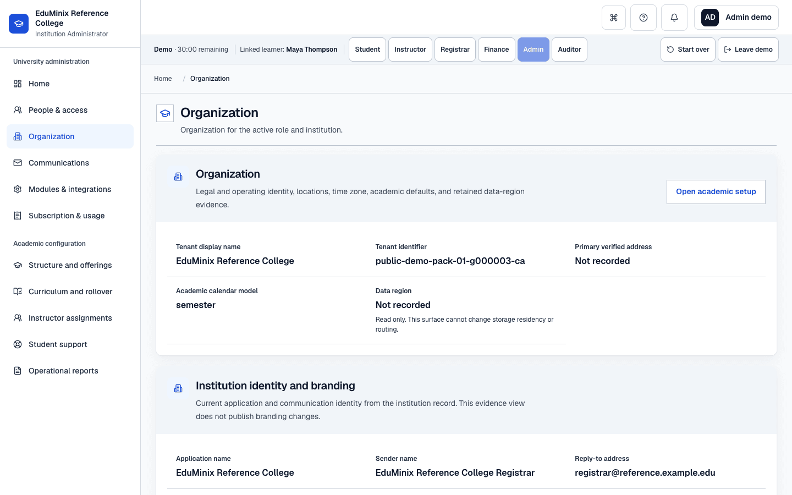Open Operational reports page

[x=70, y=371]
